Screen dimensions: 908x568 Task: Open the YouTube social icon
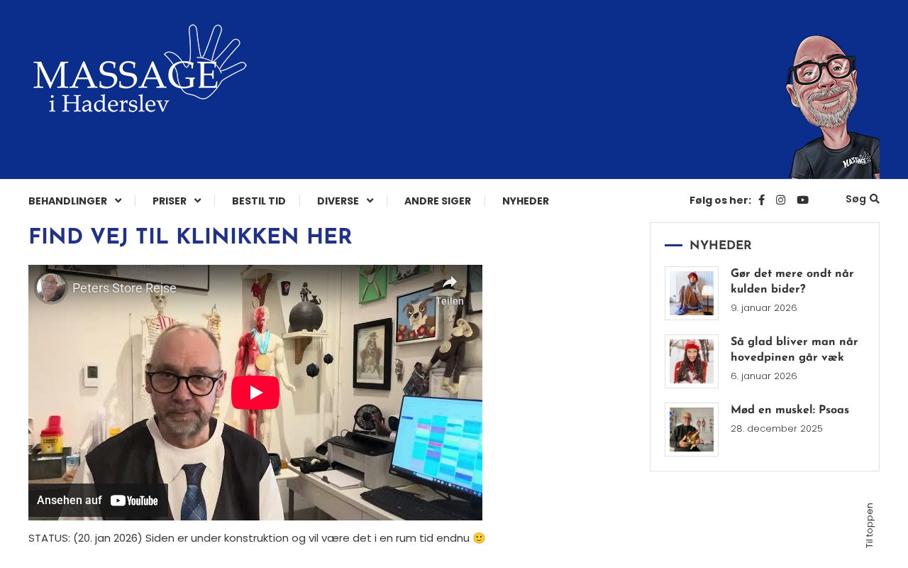802,200
